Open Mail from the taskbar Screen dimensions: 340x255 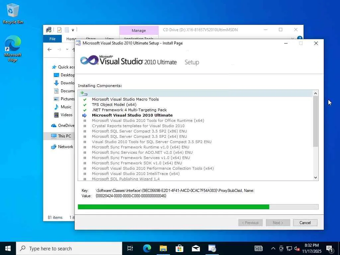click(x=196, y=248)
